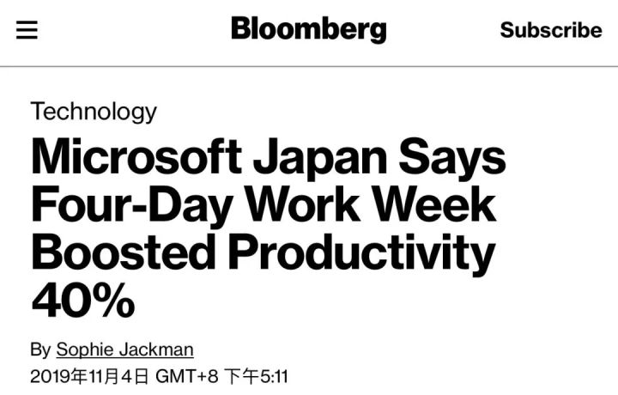The image size is (618, 395).
Task: Open the Technology section link
Action: point(94,111)
